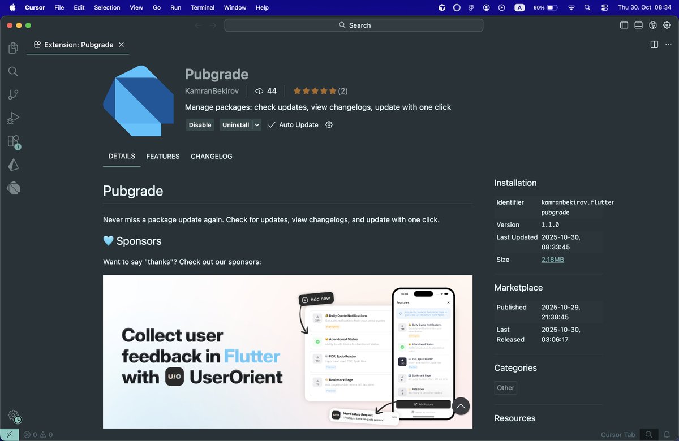Open the Apple menu

12,7
